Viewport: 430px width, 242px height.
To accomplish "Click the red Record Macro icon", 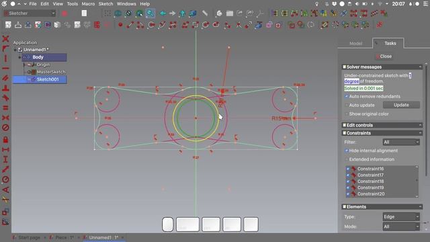I will pyautogui.click(x=64, y=13).
